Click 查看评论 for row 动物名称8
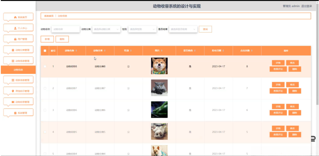The height and width of the screenshot is (156, 319). [278, 69]
